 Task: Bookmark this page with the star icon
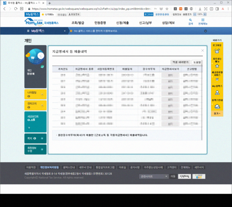167,9
